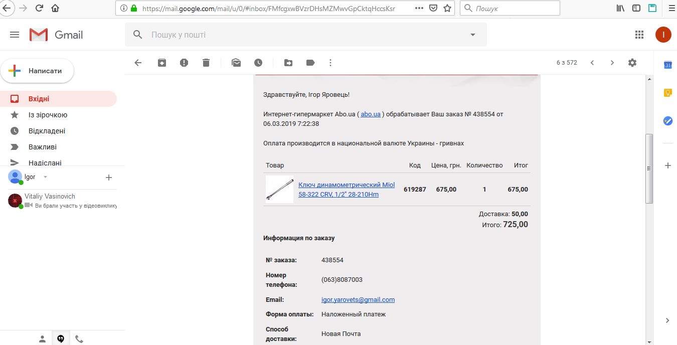Go to the browser home page
The height and width of the screenshot is (345, 677).
[x=55, y=8]
